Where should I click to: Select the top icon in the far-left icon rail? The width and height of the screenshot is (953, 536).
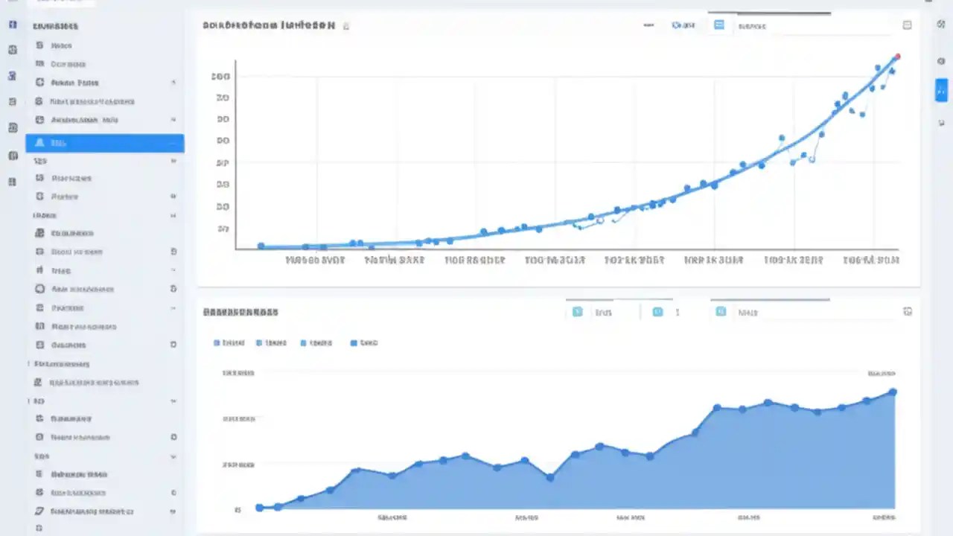click(12, 25)
